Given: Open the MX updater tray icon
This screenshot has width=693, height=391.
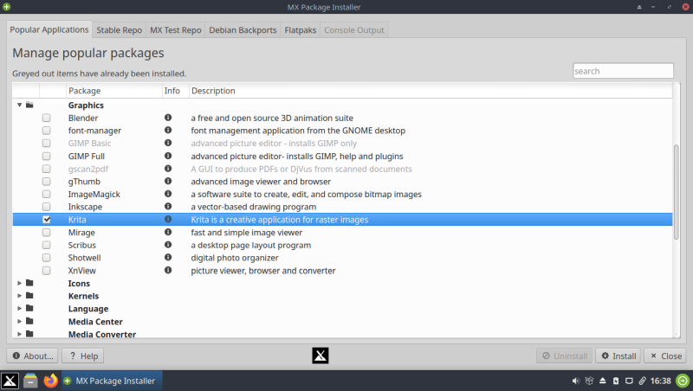Looking at the screenshot, I should tap(589, 381).
